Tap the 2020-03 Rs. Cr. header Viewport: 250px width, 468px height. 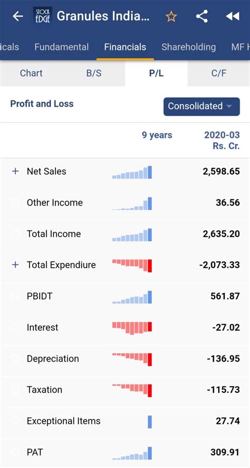(x=222, y=141)
